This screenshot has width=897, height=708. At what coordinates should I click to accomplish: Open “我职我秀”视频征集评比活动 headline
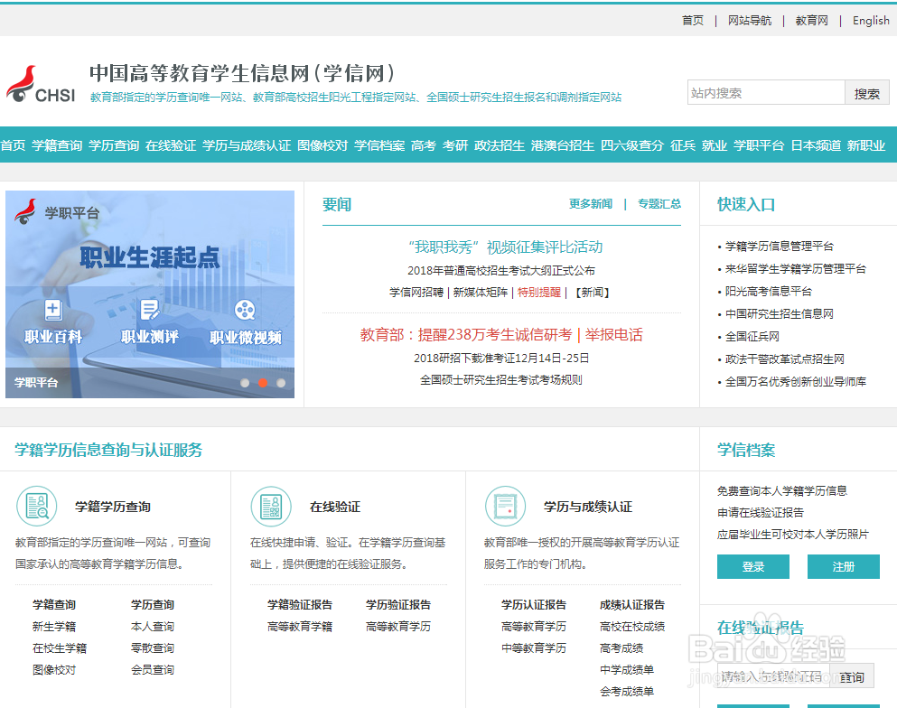tap(505, 247)
